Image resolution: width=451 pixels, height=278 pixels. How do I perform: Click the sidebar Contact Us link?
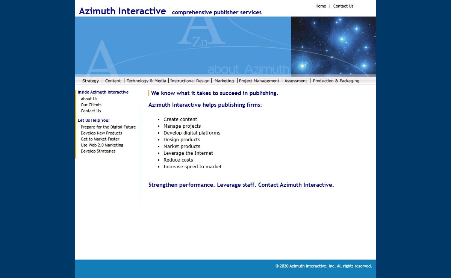91,111
